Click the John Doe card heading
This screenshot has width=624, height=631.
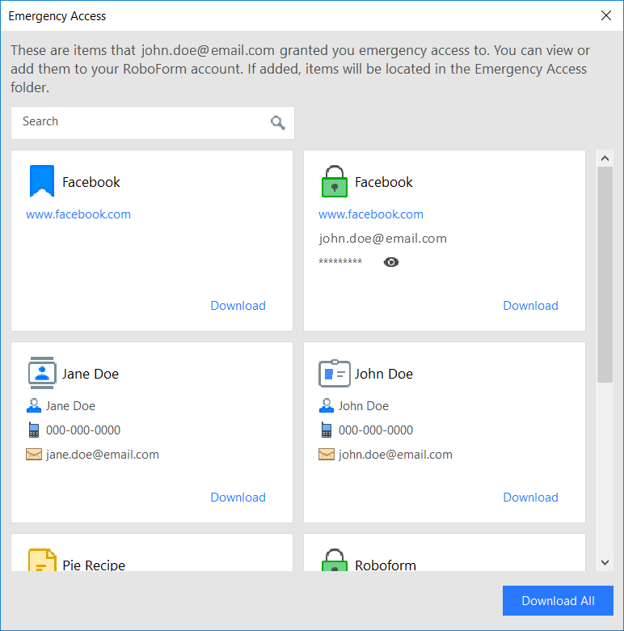(384, 374)
